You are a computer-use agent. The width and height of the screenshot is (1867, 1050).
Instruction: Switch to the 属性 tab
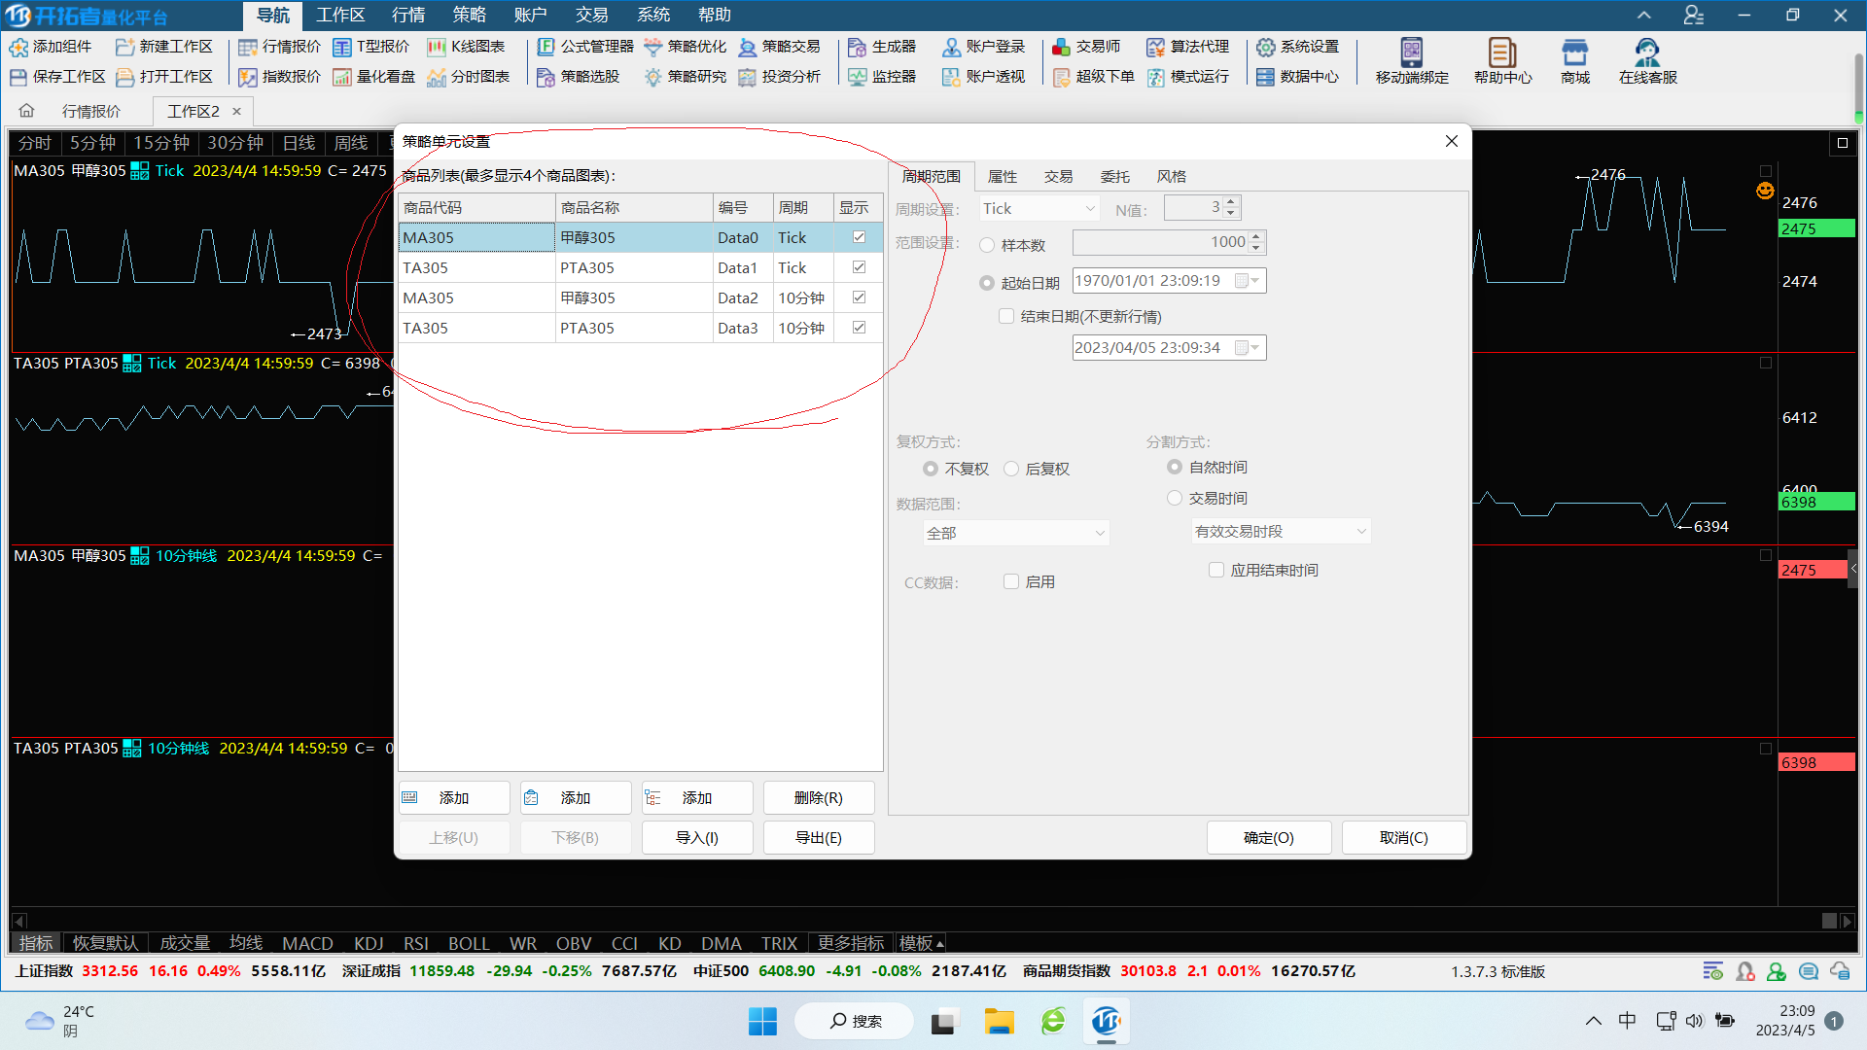(x=1002, y=177)
